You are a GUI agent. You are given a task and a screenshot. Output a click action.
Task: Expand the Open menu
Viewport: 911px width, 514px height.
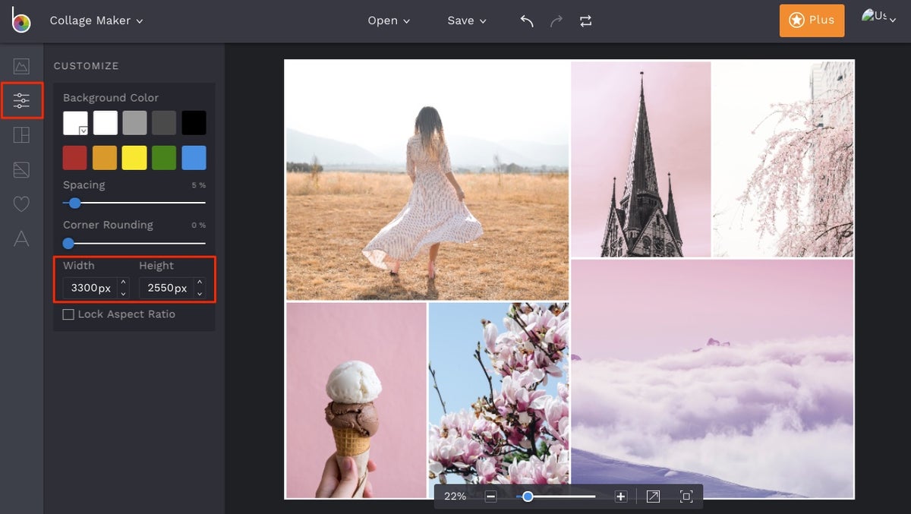click(389, 20)
